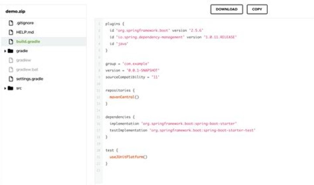Screen dimensions: 314x185
Task: Click the src folder icon
Action: 10,88
